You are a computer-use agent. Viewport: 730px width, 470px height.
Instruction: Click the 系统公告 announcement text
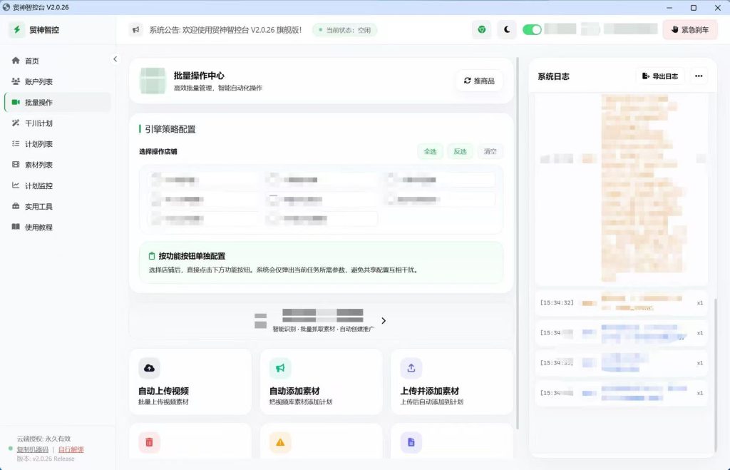(225, 30)
